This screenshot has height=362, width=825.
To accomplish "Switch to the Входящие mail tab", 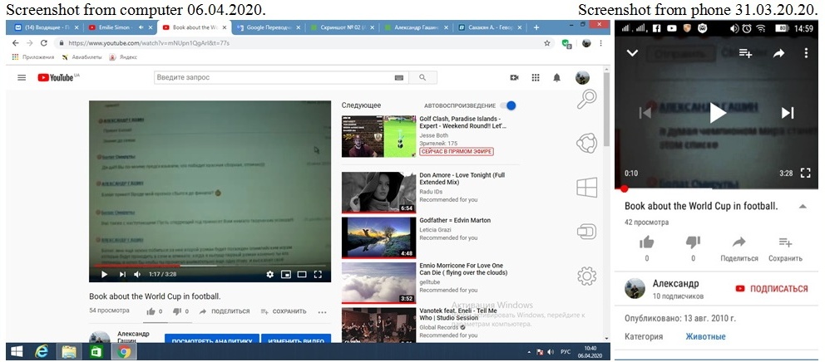I will pos(47,27).
